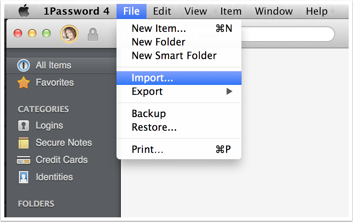Select the Identities category icon
Viewport: 353px width, 222px height.
pyautogui.click(x=24, y=177)
